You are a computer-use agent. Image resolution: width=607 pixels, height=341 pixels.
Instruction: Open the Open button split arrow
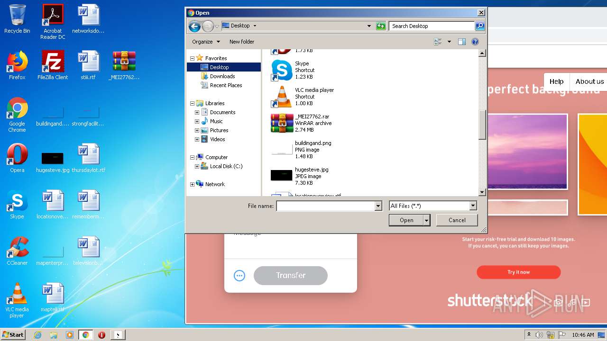[x=427, y=220]
